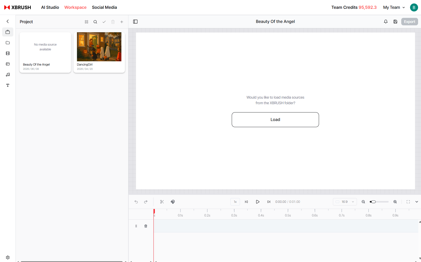Viewport: 421px width, 262px height.
Task: Open settings gear in sidebar
Action: point(8,257)
